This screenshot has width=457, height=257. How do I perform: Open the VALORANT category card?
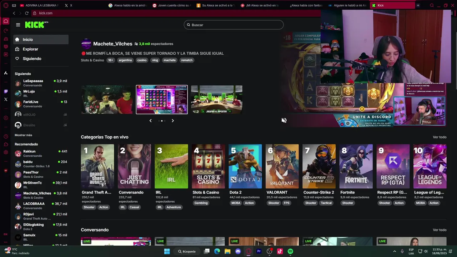[x=282, y=166]
